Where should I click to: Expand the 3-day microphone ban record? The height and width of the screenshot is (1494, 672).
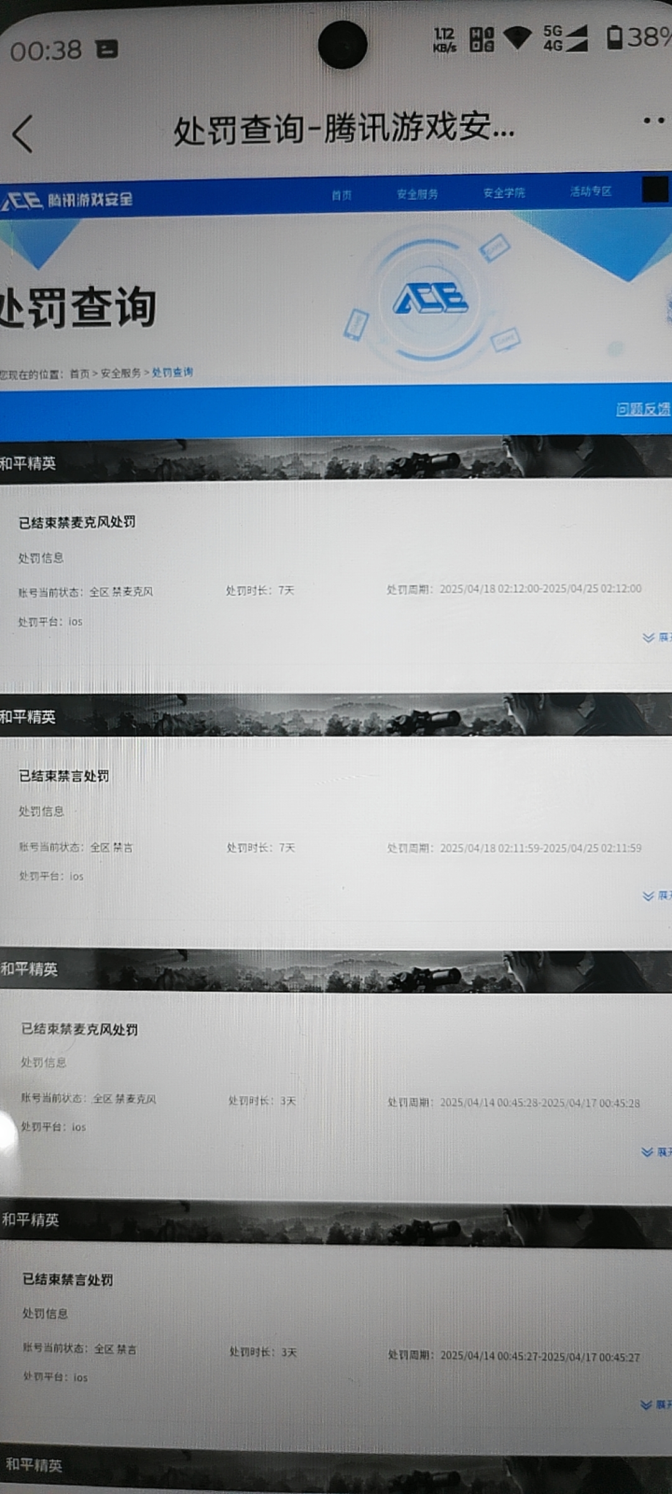click(656, 1152)
